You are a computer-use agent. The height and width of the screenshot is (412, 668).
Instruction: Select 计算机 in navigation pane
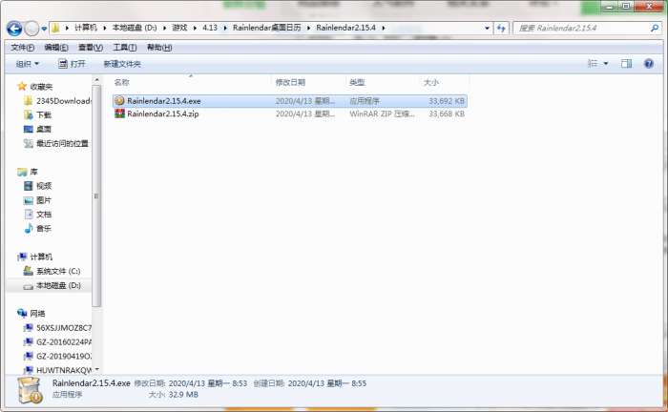pyautogui.click(x=41, y=257)
